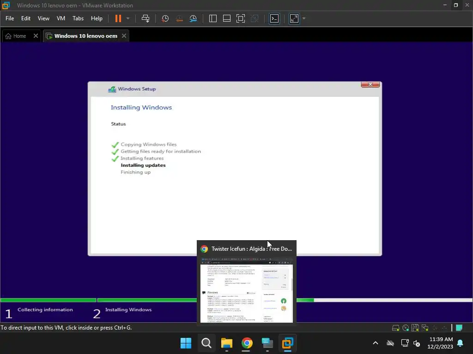Revert to snapshot toolbar icon
The image size is (473, 354).
179,18
